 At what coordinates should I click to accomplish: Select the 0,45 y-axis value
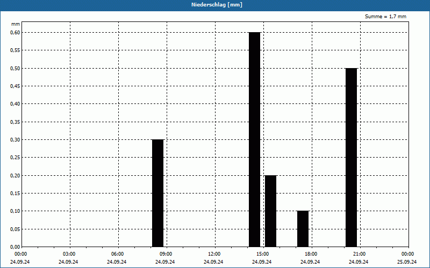[x=15, y=86]
